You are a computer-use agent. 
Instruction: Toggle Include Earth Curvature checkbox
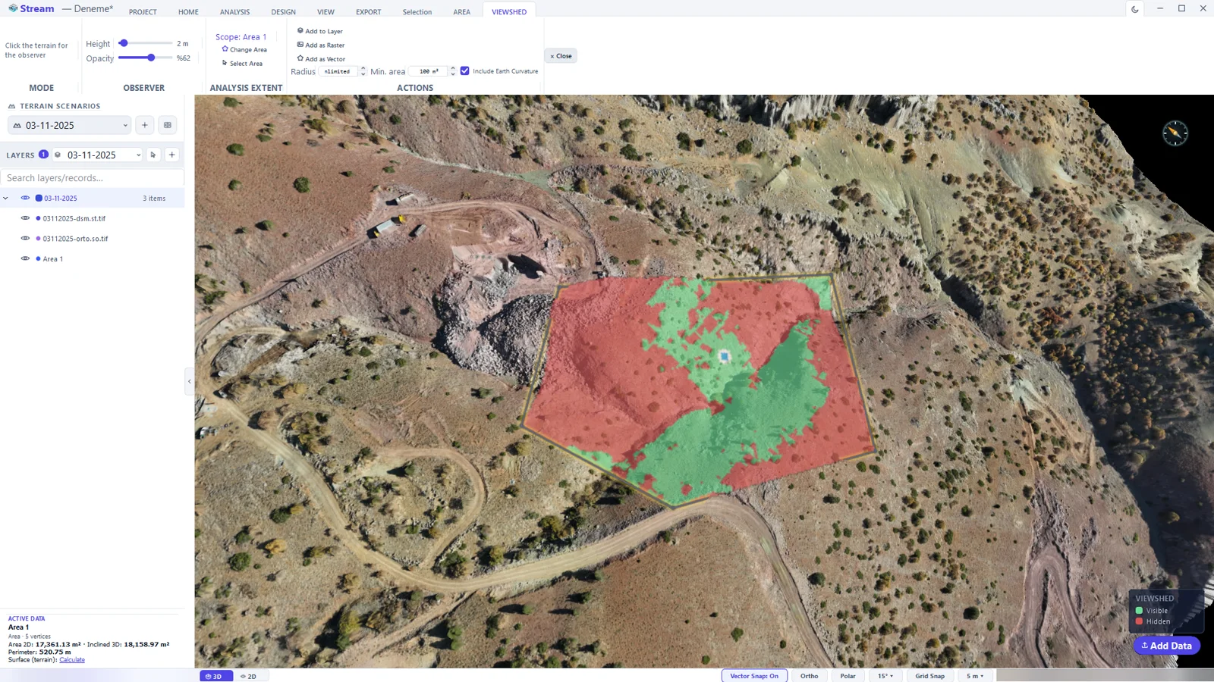point(465,70)
